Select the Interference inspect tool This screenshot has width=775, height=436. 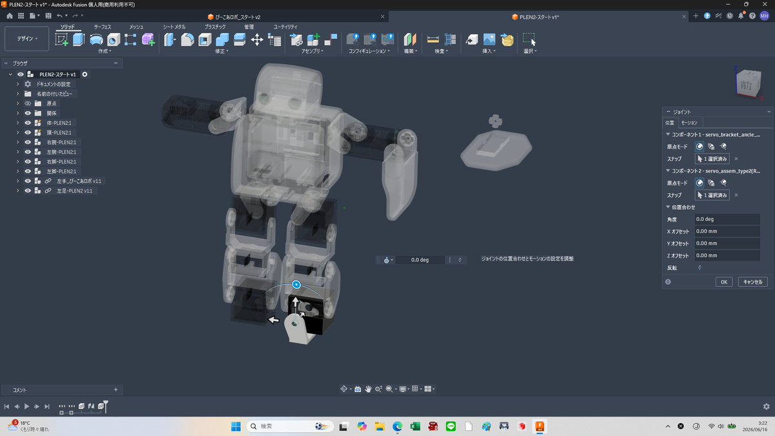(451, 39)
